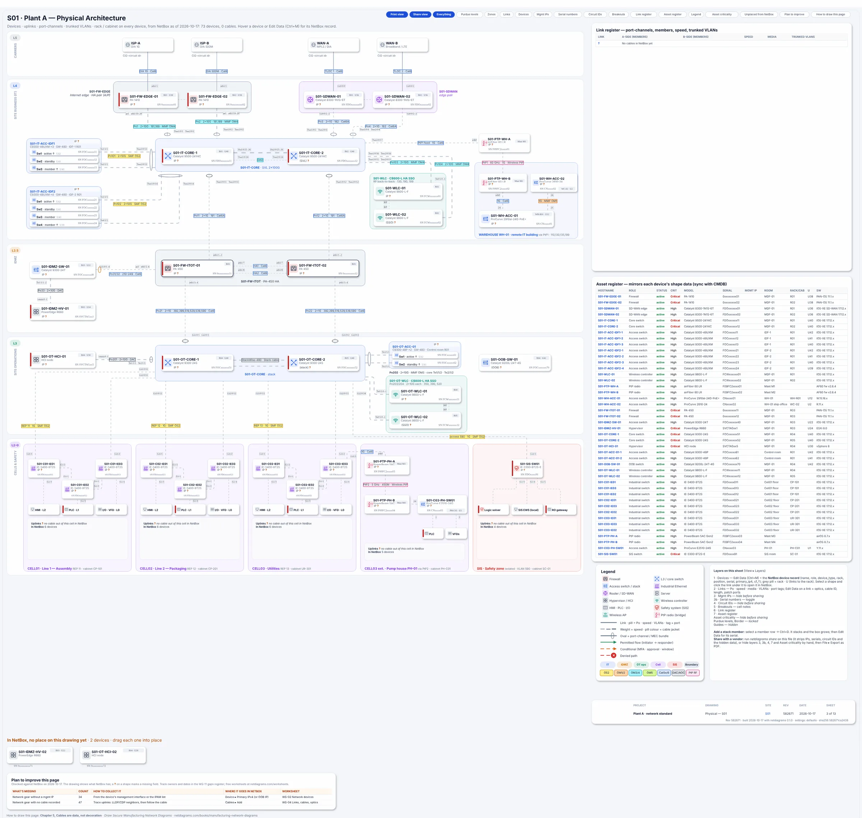Click the globe icon on WAN-B carrier
The image size is (862, 818).
click(x=382, y=45)
